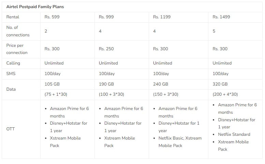Click the SMS row label
The image size is (265, 164).
coord(11,74)
